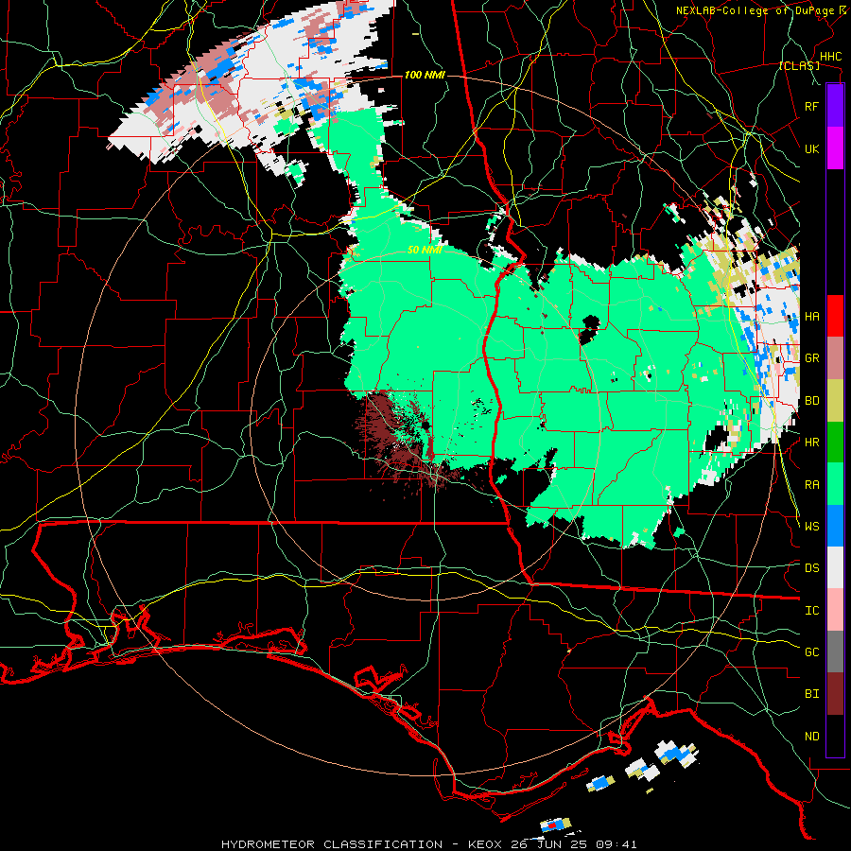Click the HHC product code label
The image size is (851, 851).
(830, 57)
